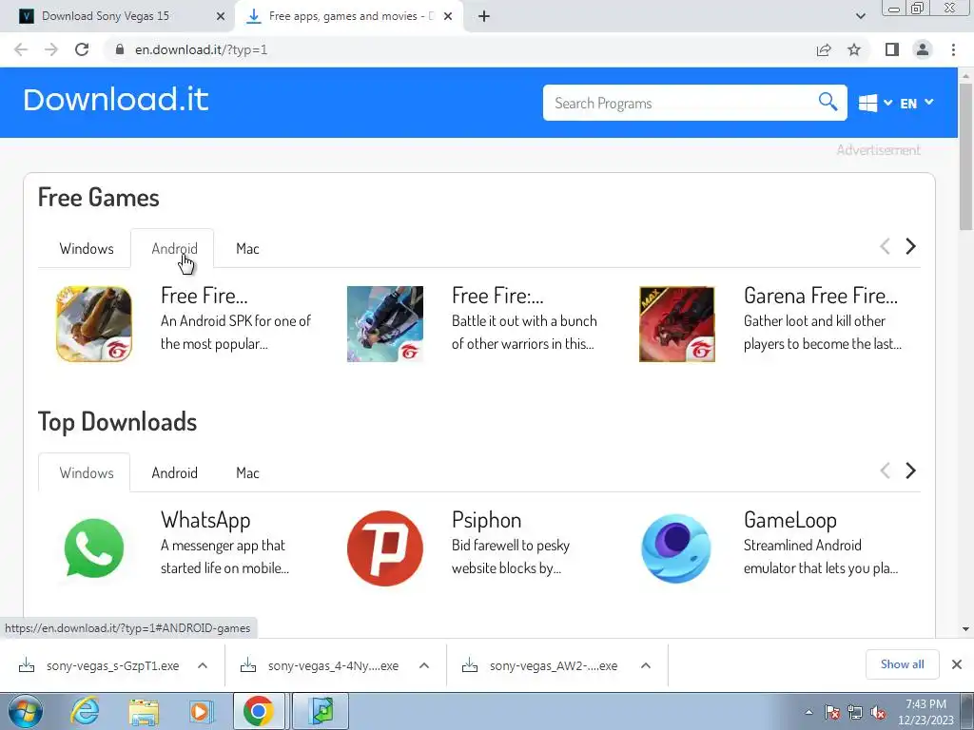Launch Internet Explorer from the taskbar
Image resolution: width=974 pixels, height=730 pixels.
[85, 711]
